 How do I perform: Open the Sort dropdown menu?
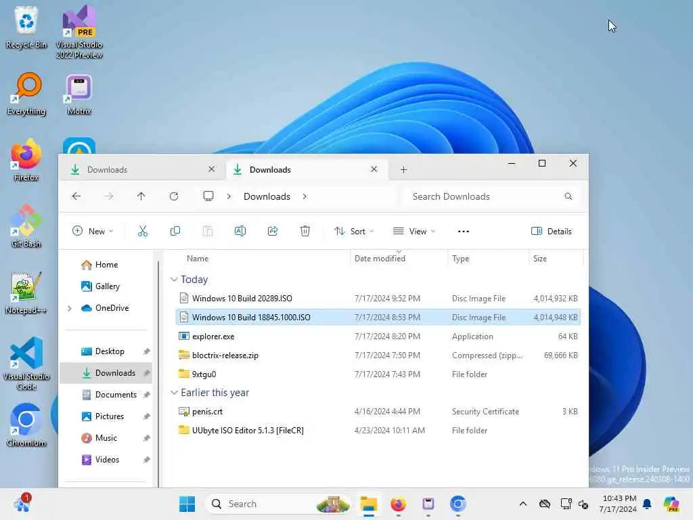pos(354,232)
